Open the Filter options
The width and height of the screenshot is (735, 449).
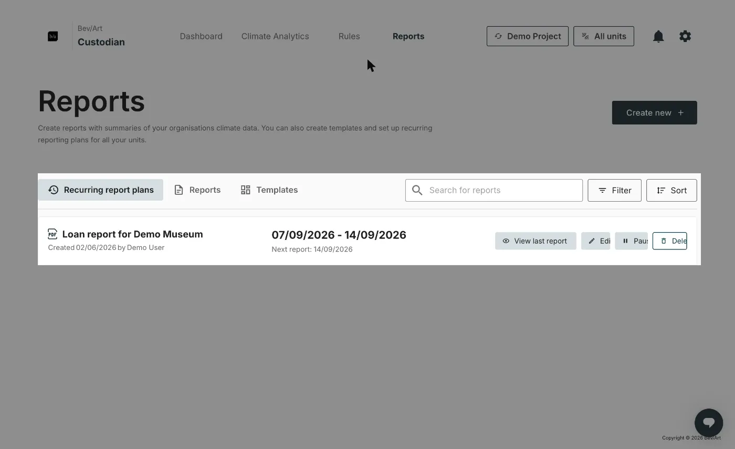coord(614,190)
